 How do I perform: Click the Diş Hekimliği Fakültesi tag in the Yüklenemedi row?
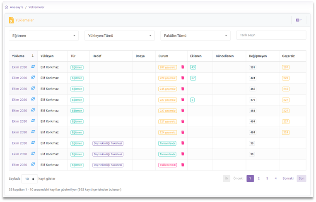108,165
